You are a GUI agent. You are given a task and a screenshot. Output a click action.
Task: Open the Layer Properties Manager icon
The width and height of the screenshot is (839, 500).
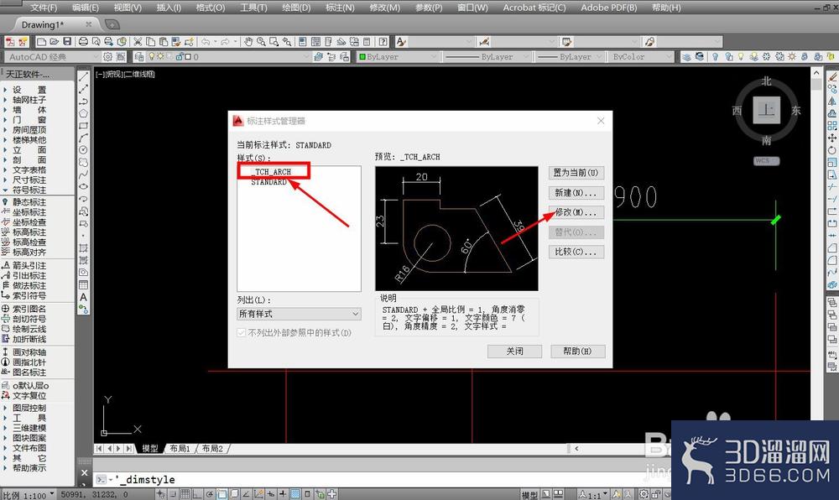coord(139,57)
